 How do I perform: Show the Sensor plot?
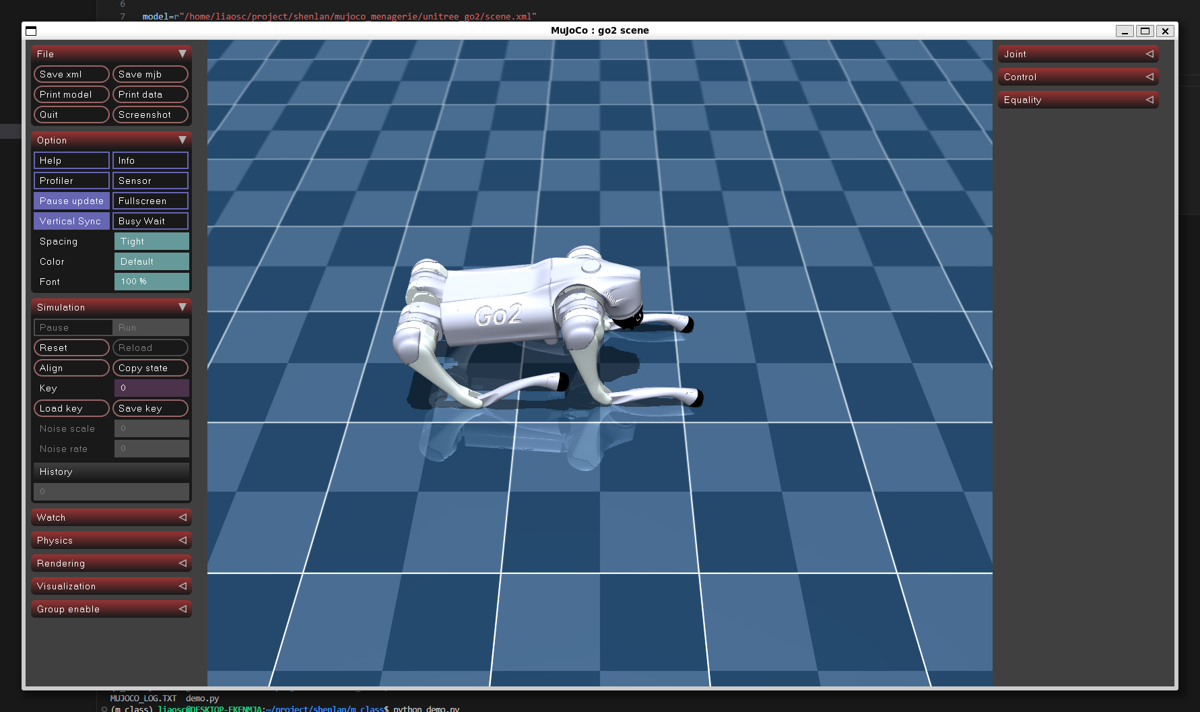(x=149, y=181)
